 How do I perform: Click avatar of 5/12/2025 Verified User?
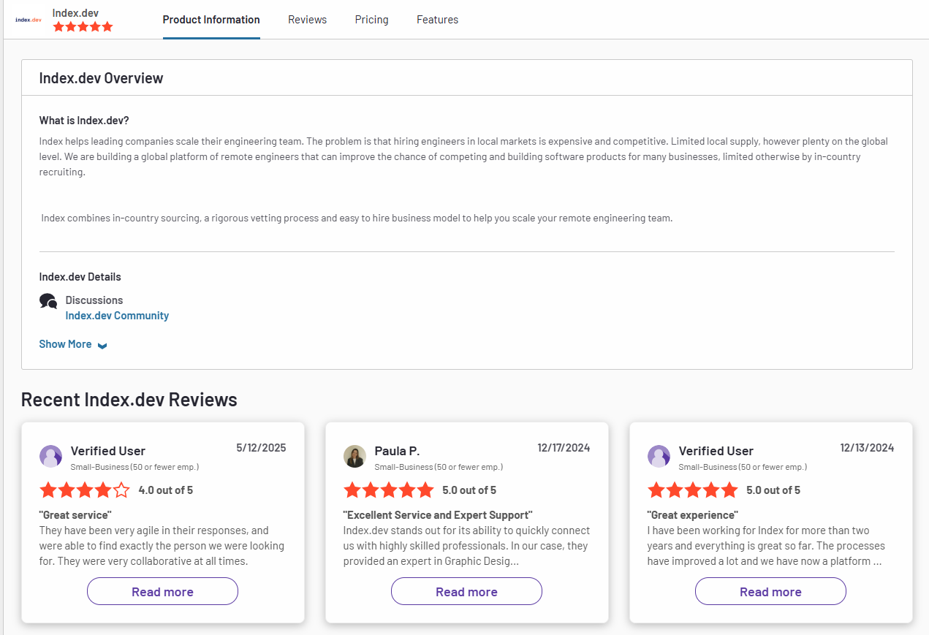point(51,457)
